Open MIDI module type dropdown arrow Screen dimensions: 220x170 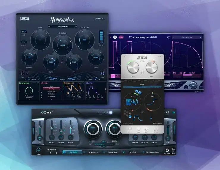click(48, 83)
